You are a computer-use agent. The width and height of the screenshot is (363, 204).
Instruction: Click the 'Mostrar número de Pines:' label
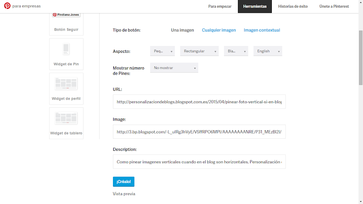[x=129, y=71]
